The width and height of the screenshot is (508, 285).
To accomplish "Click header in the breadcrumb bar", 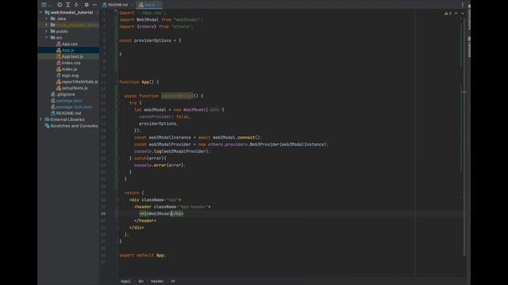I will [x=157, y=281].
